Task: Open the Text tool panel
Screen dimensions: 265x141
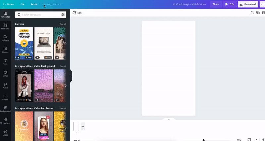Action: pos(5,62)
